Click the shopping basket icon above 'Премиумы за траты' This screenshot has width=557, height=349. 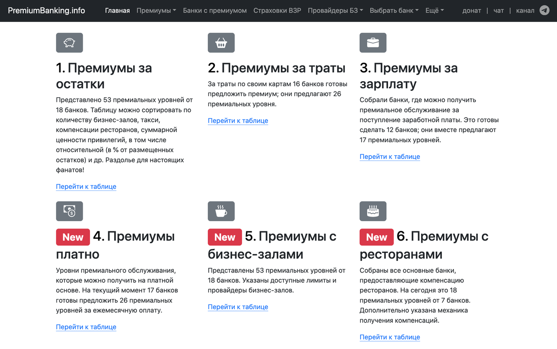221,42
